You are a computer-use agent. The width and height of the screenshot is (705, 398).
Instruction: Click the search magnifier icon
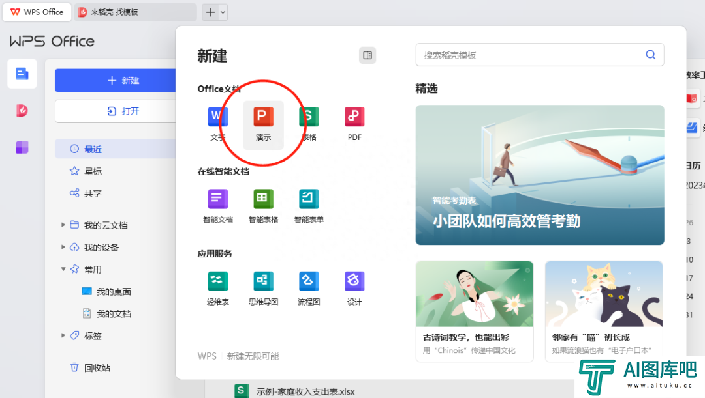tap(651, 55)
